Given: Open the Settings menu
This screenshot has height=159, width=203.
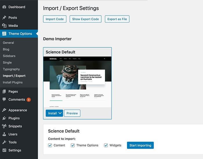Looking at the screenshot, I should (x=19, y=150).
